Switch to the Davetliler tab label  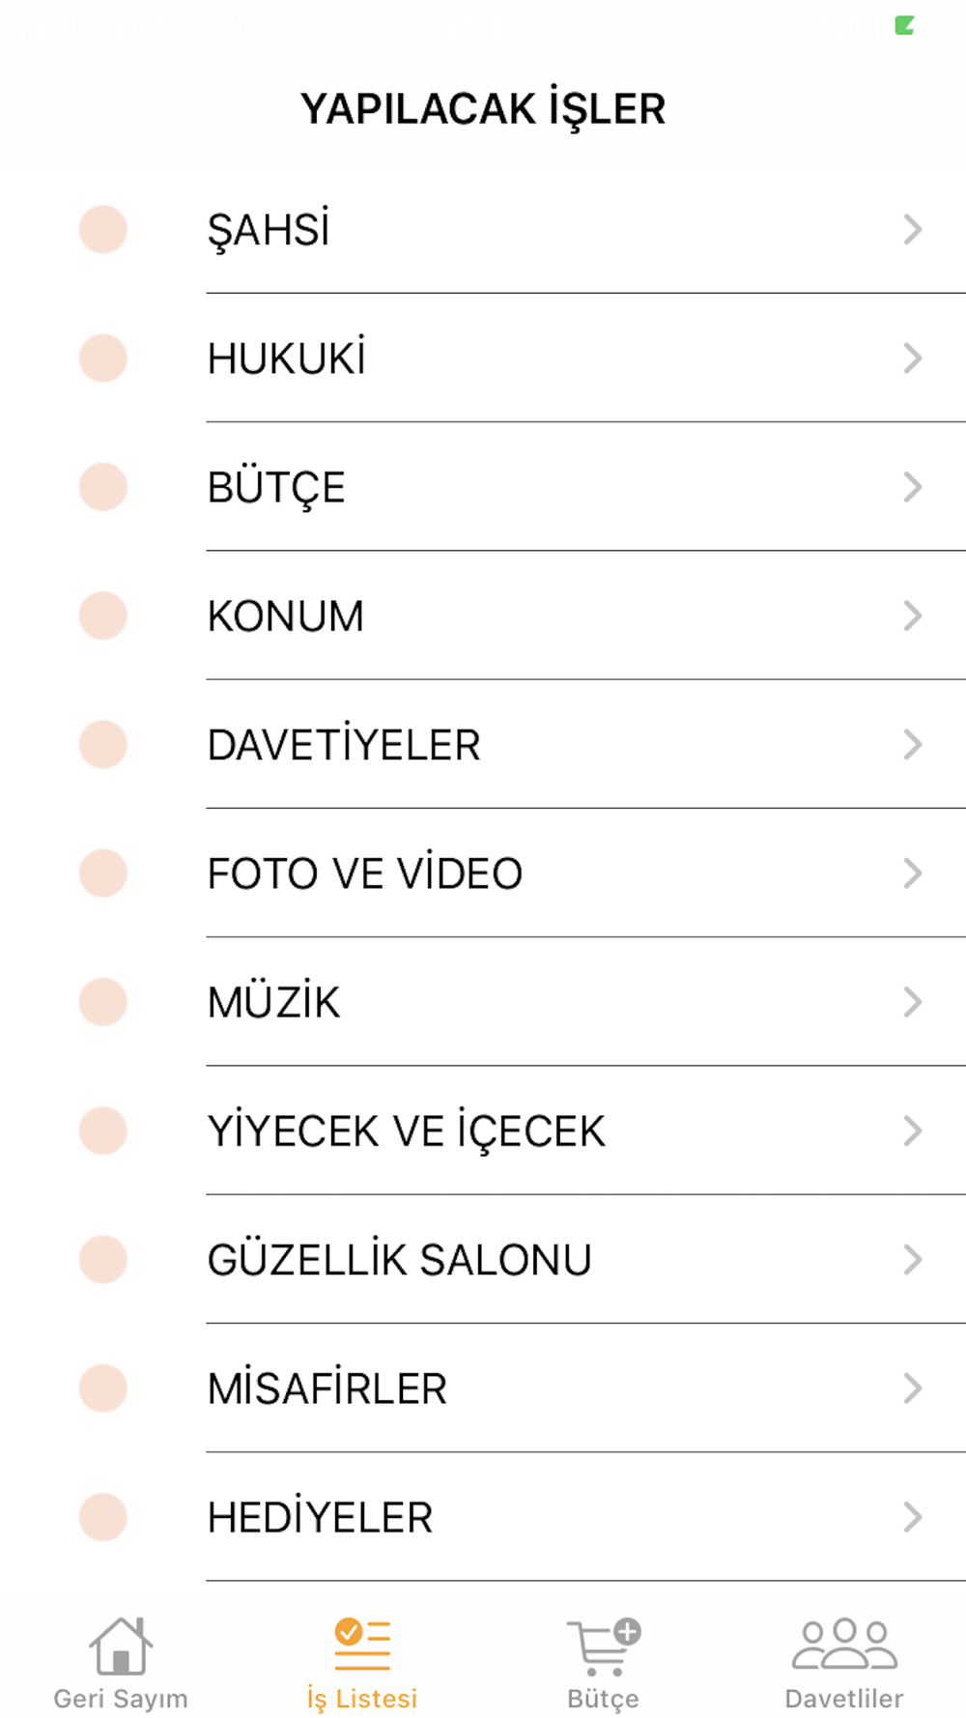coord(844,1699)
